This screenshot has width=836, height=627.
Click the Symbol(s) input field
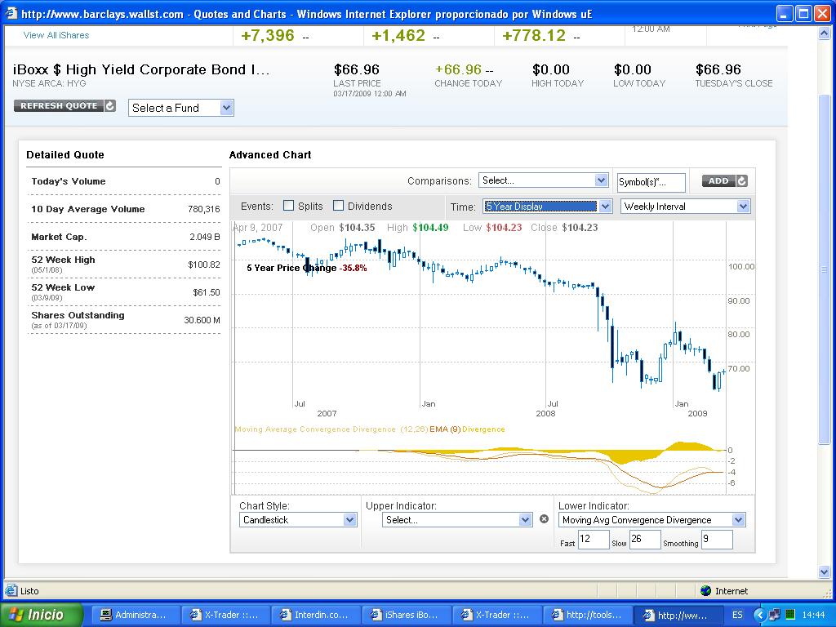(651, 182)
